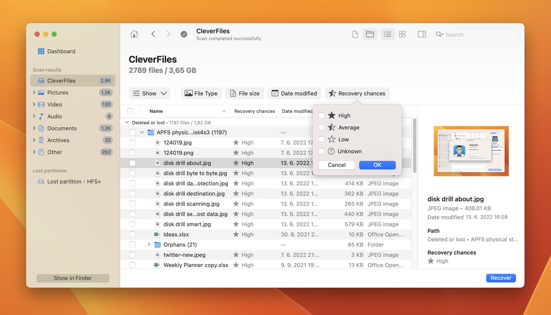Screen dimensions: 551x315
Task: Switch to file view document icon
Action: pos(355,34)
